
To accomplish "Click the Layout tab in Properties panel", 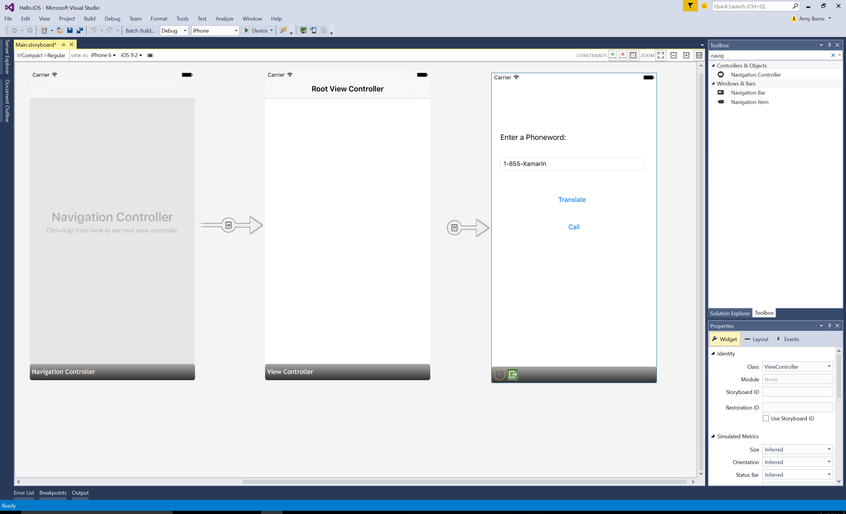I will point(760,339).
